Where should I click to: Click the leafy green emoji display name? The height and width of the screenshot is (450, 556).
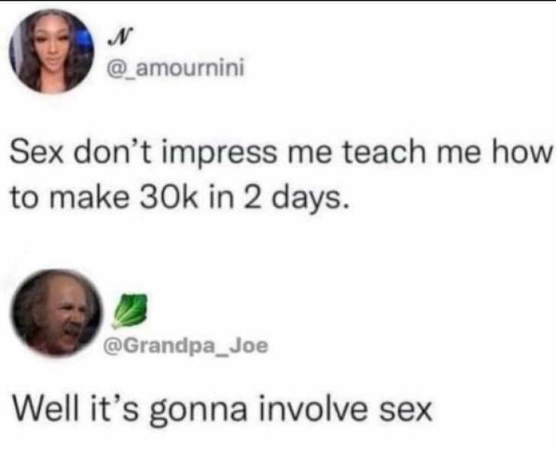click(x=129, y=310)
